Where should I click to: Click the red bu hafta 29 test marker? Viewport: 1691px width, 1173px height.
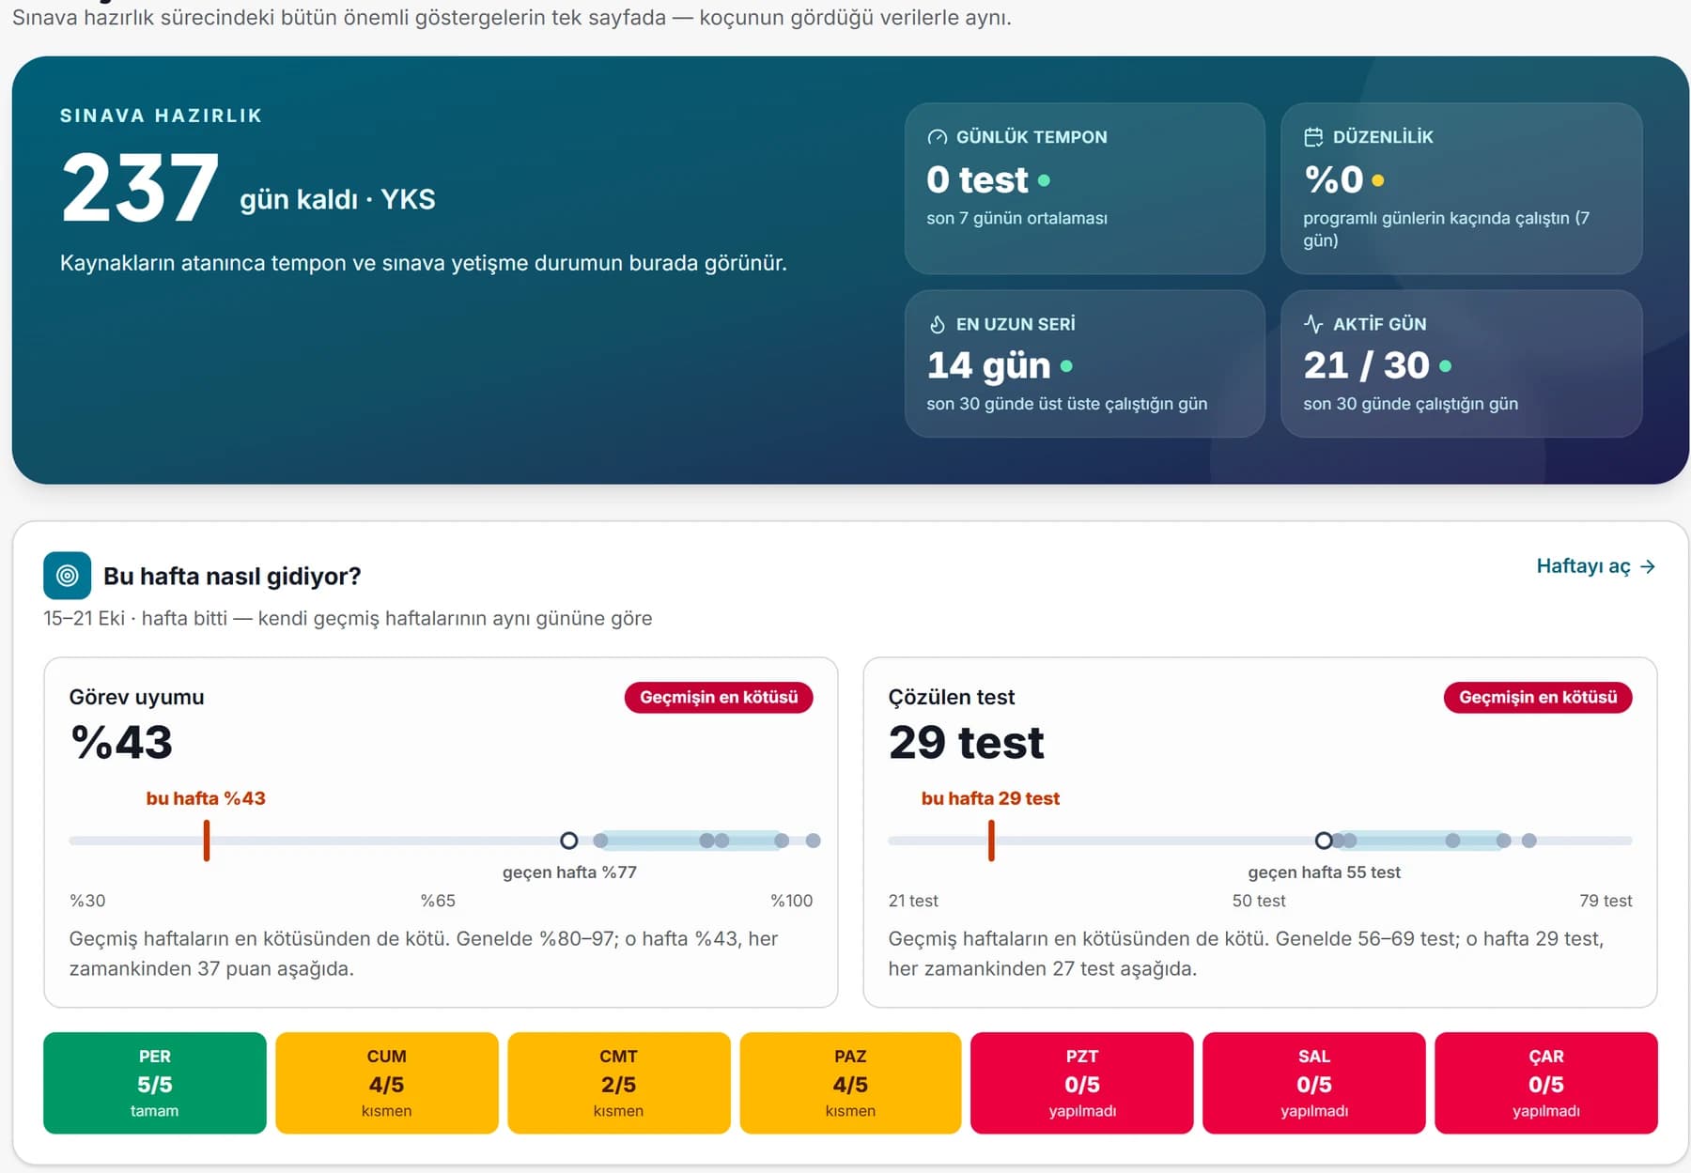tap(991, 841)
